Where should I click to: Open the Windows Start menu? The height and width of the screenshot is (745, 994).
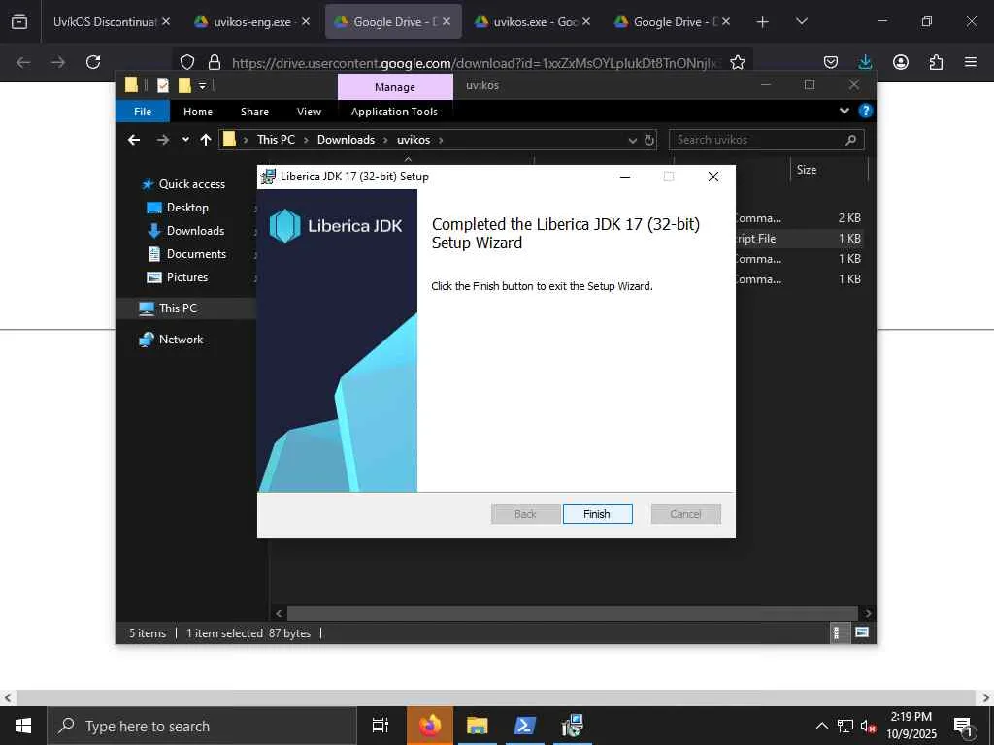(23, 726)
